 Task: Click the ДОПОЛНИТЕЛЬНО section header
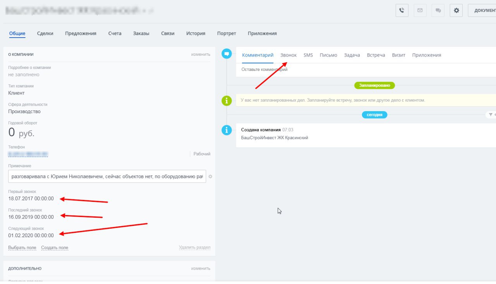[x=25, y=269]
